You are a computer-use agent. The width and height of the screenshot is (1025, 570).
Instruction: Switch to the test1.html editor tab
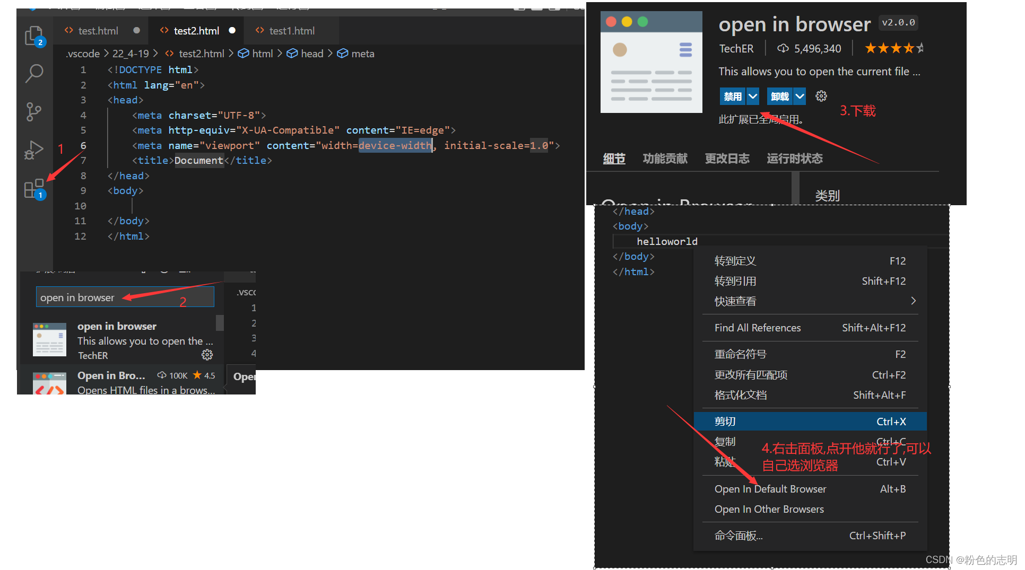click(x=292, y=31)
